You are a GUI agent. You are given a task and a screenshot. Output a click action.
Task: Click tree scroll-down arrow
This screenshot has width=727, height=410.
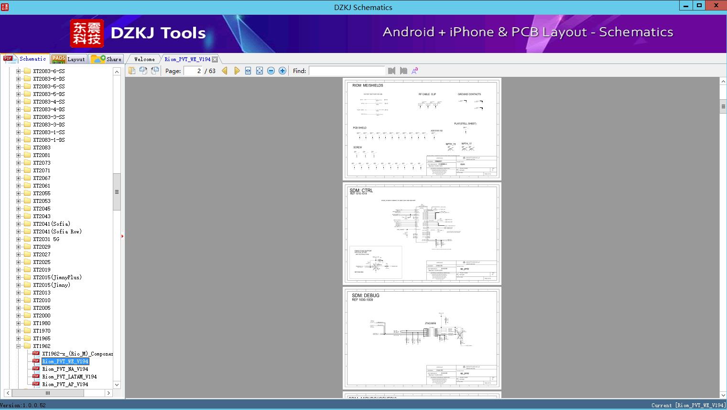pyautogui.click(x=117, y=384)
